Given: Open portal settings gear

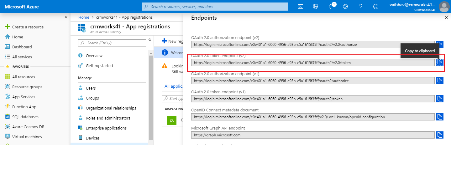Looking at the screenshot, I should (346, 7).
